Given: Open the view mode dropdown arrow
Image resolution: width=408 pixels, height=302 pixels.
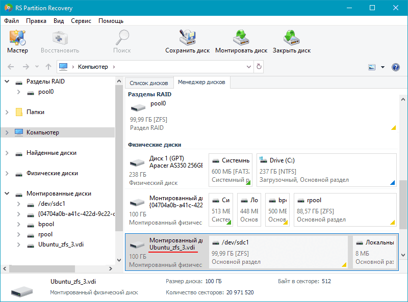Looking at the screenshot, I should tap(383, 67).
